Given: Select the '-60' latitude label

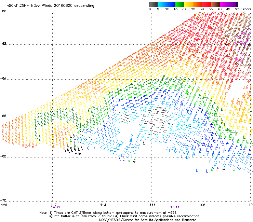Looking at the screenshot, I should click(x=3, y=11).
